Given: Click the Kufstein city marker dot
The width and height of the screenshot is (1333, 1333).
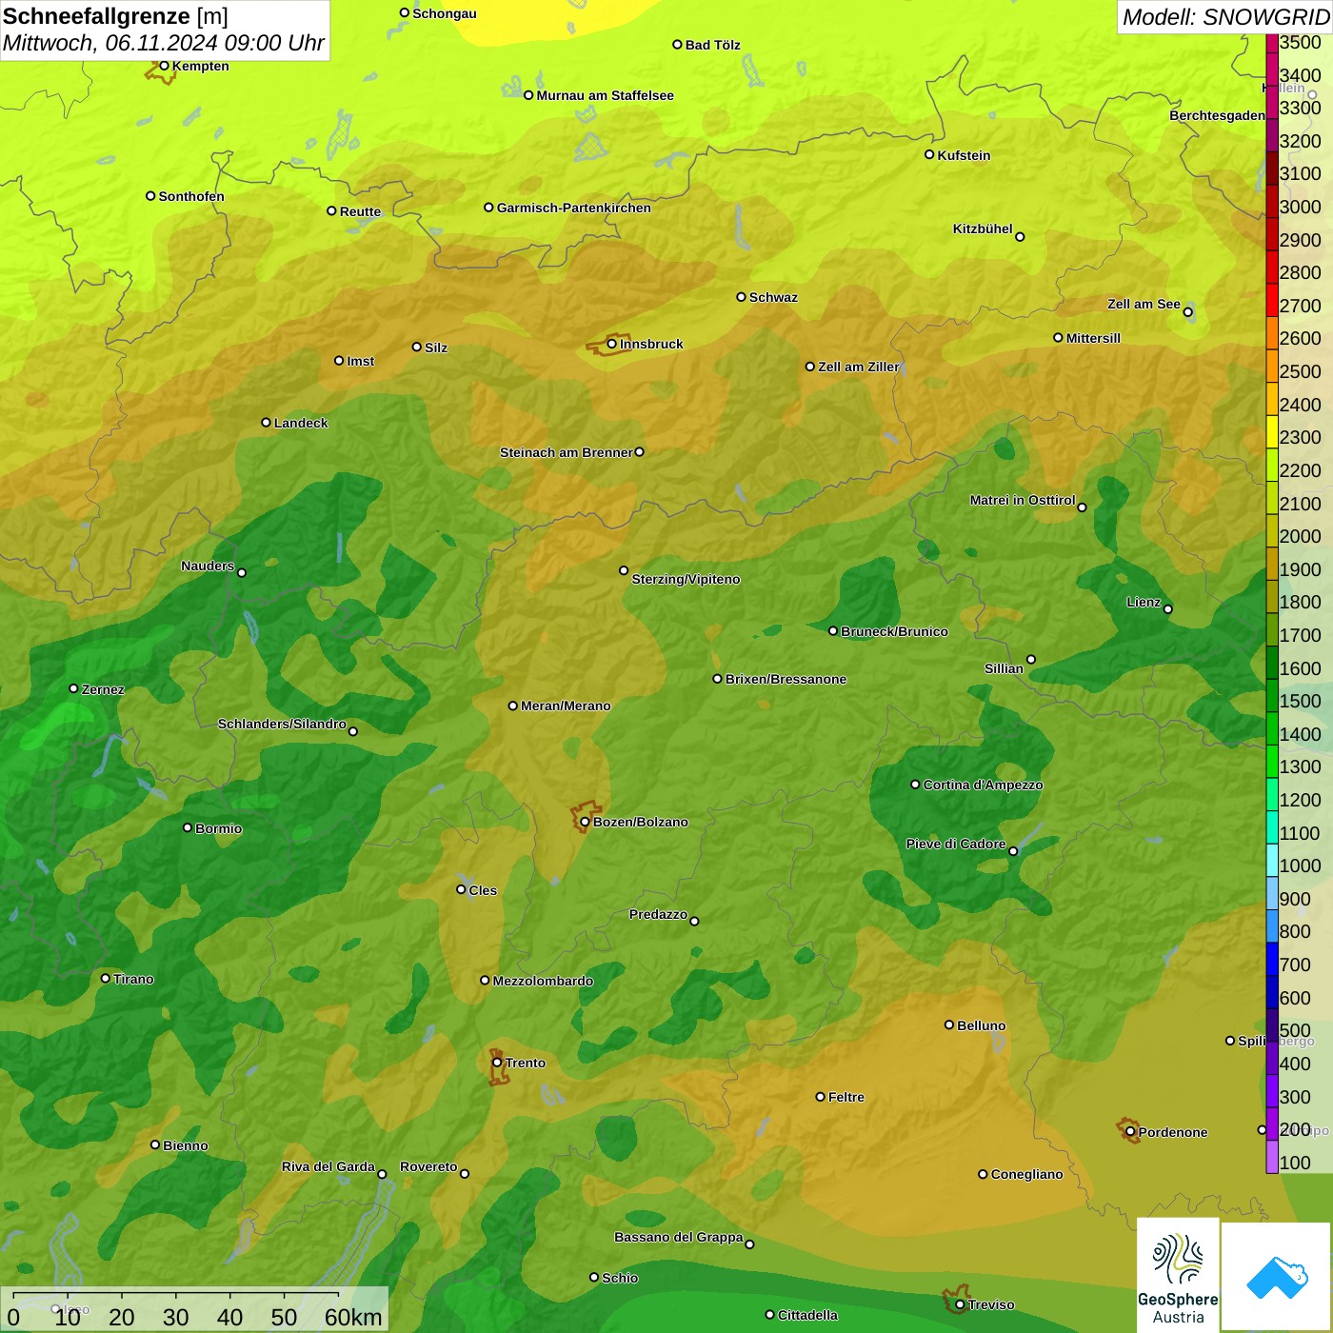Looking at the screenshot, I should [x=929, y=154].
